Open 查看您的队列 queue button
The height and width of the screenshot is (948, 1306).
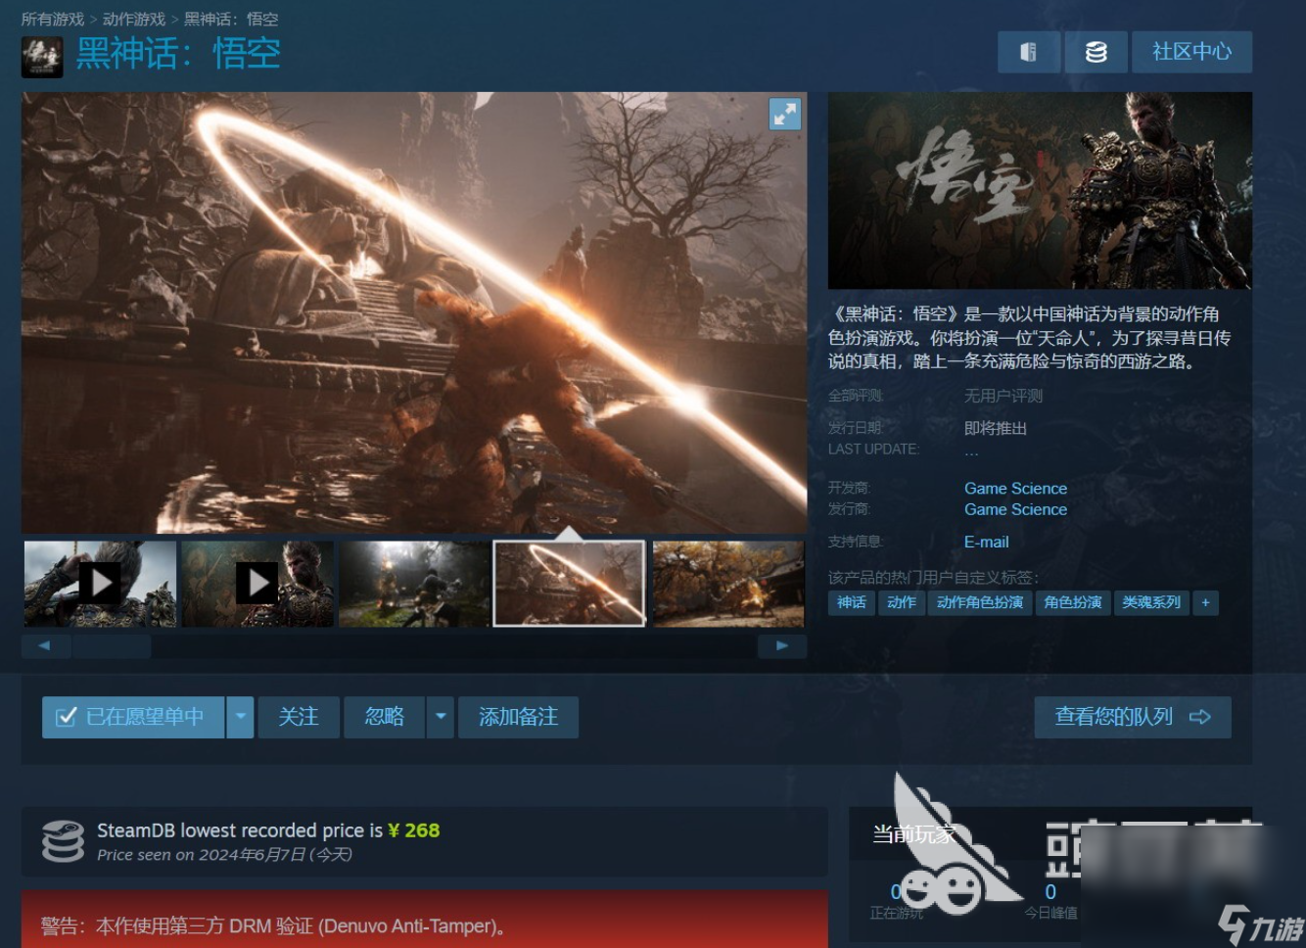click(1133, 717)
